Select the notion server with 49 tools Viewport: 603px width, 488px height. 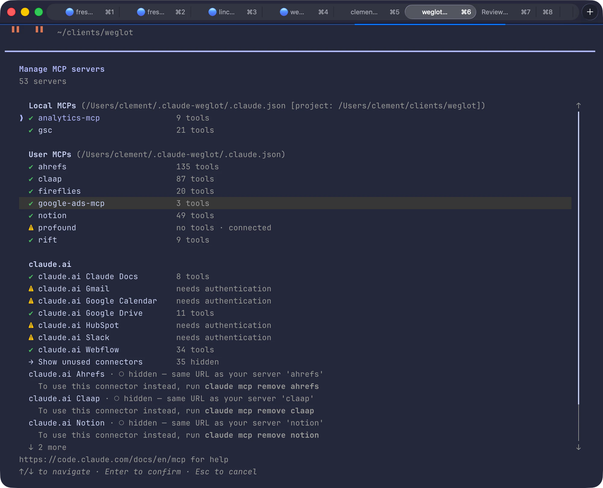295,216
